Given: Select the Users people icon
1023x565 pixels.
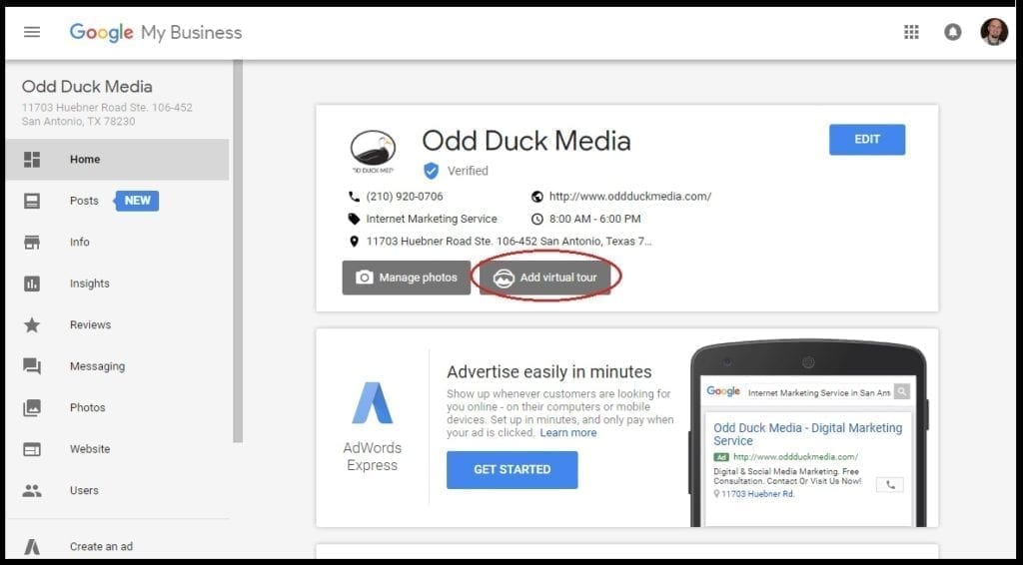Looking at the screenshot, I should [31, 490].
